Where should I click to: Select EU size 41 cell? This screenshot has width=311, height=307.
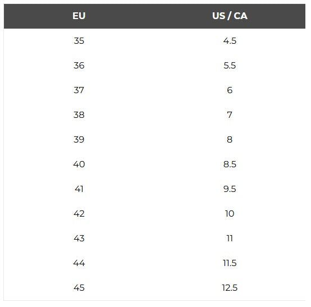point(79,189)
